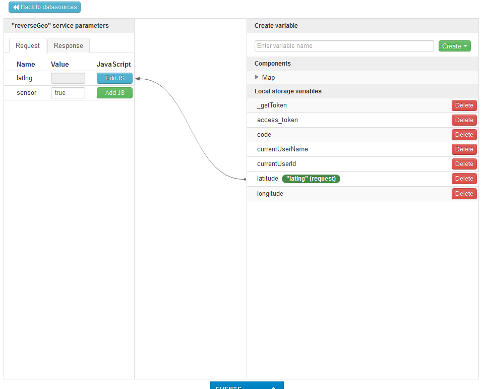Image resolution: width=483 pixels, height=389 pixels.
Task: Expand the EVENTS panel at bottom
Action: 247,386
